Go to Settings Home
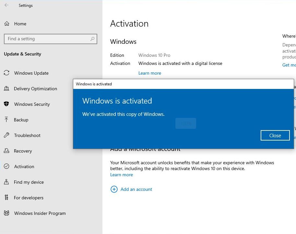 pyautogui.click(x=20, y=24)
